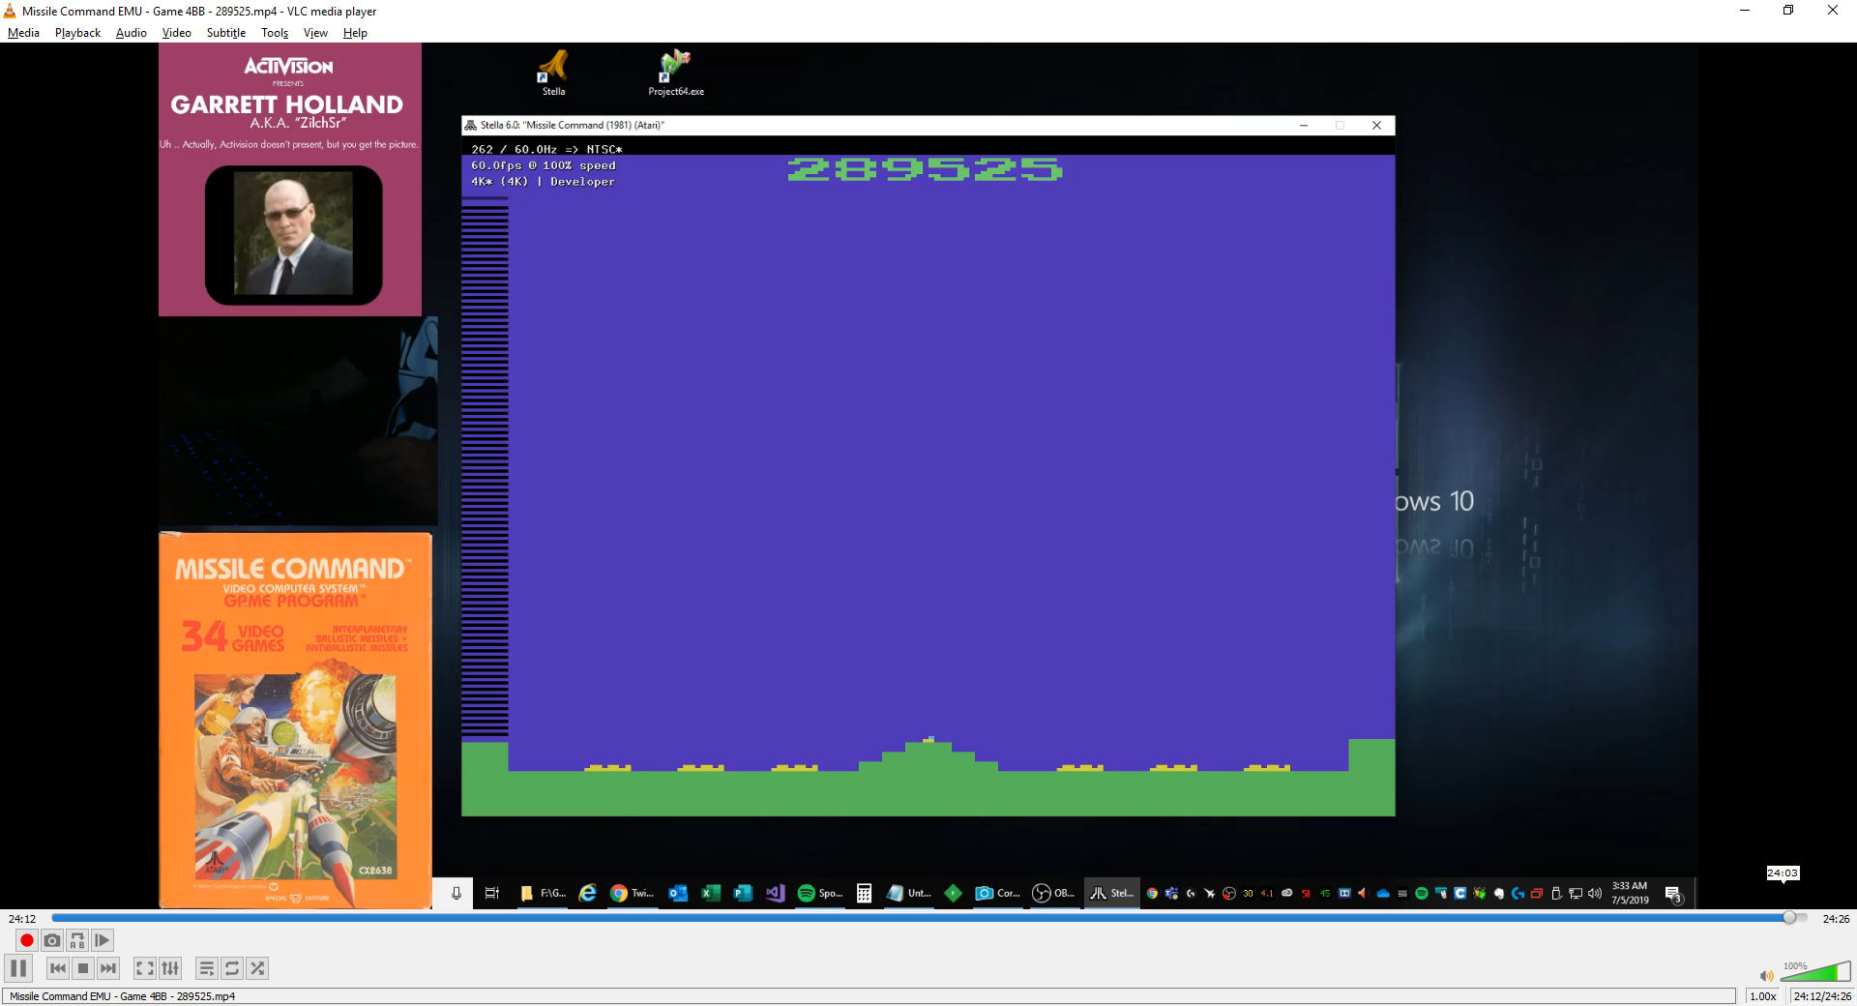Viewport: 1857px width, 1006px height.
Task: Click the 1.00x playback speed indicator
Action: click(x=1762, y=996)
